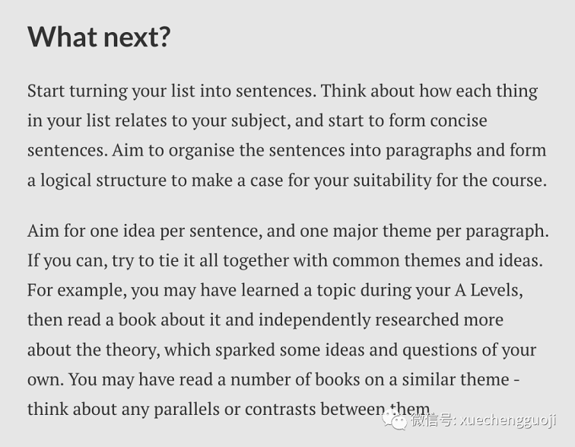
Task: Click the WeChat logo icon in watermark
Action: (395, 420)
